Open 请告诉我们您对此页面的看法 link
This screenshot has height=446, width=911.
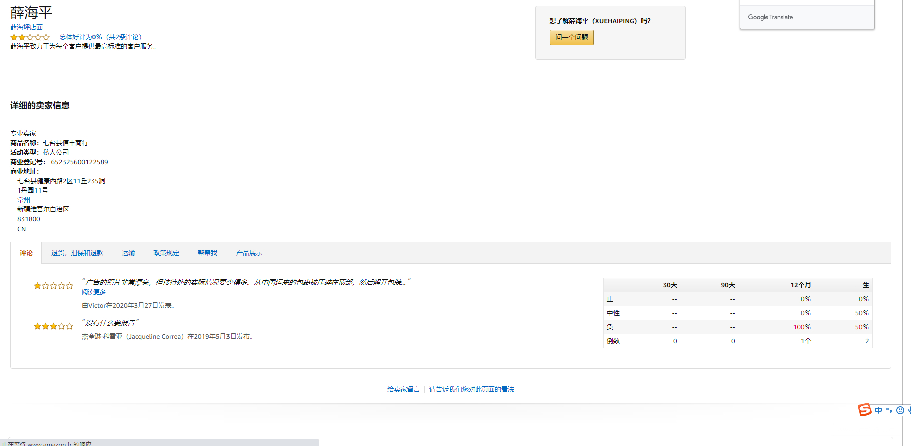point(472,389)
